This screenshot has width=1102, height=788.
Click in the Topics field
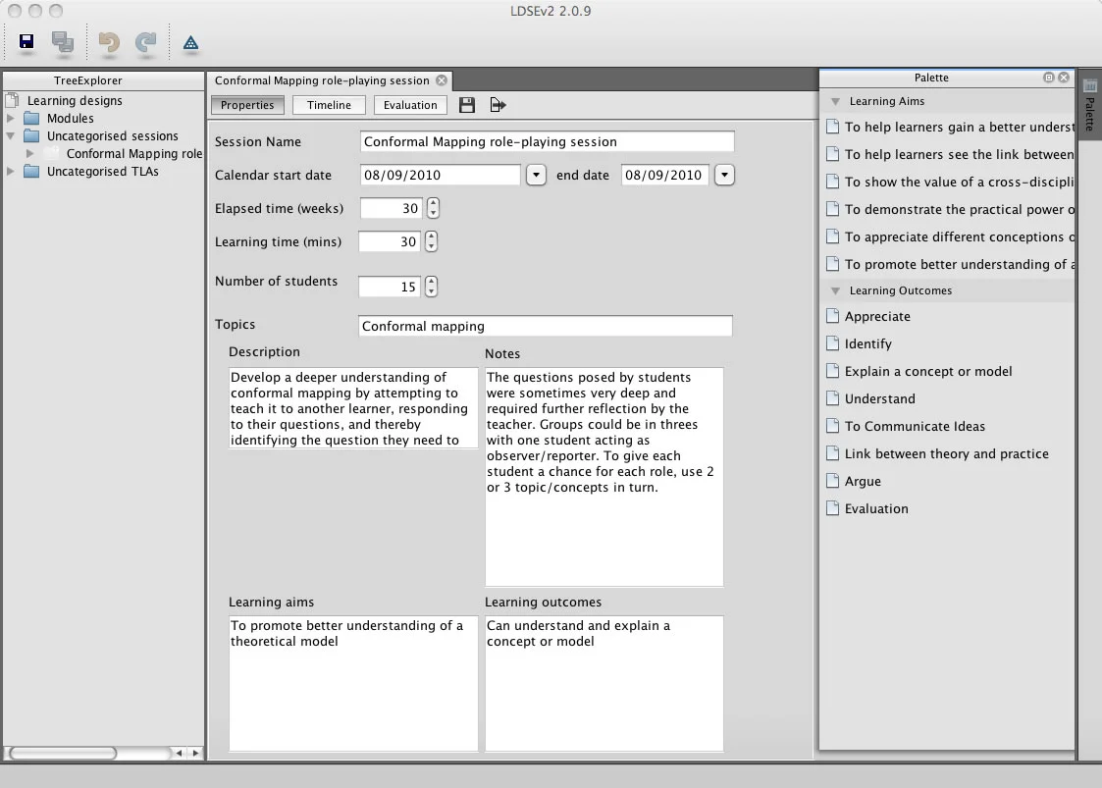546,326
